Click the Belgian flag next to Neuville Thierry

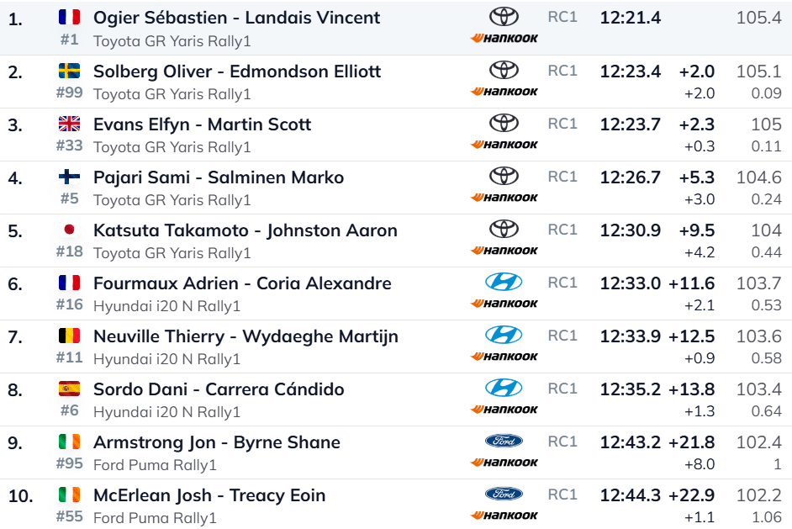tap(69, 336)
